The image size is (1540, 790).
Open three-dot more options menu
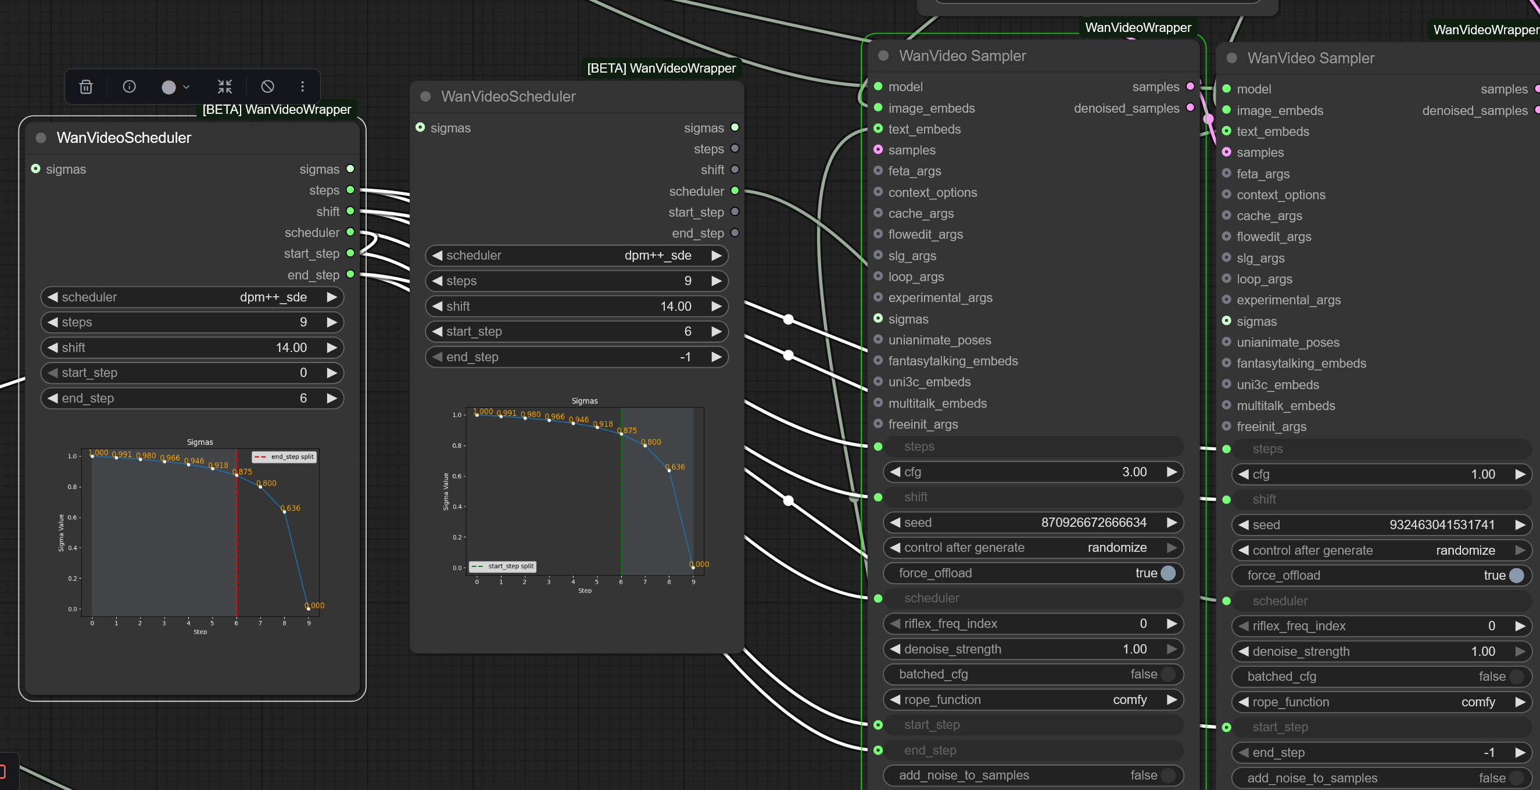tap(303, 87)
